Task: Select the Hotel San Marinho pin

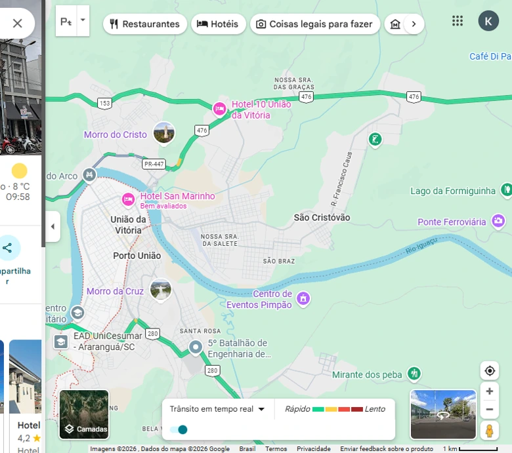Action: tap(128, 199)
